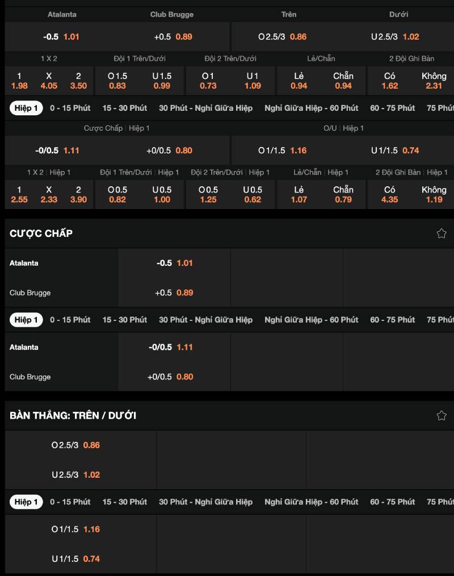Star the BÀN THẮNG: TRÊN / DƯỚI section

click(441, 415)
